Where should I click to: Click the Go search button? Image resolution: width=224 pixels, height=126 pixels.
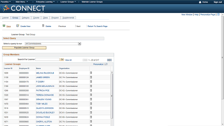[62, 59]
